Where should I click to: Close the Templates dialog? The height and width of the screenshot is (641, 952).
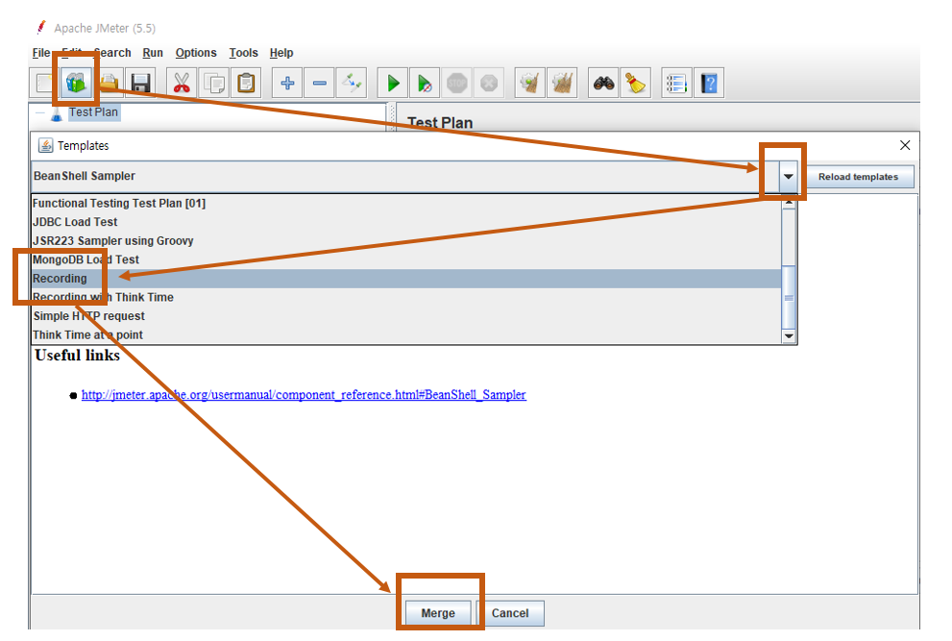click(905, 145)
